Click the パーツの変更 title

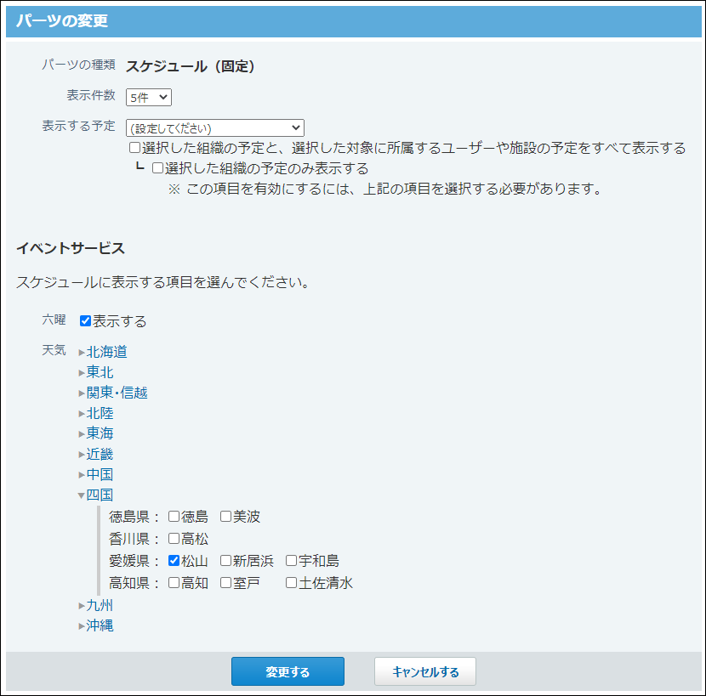click(62, 21)
